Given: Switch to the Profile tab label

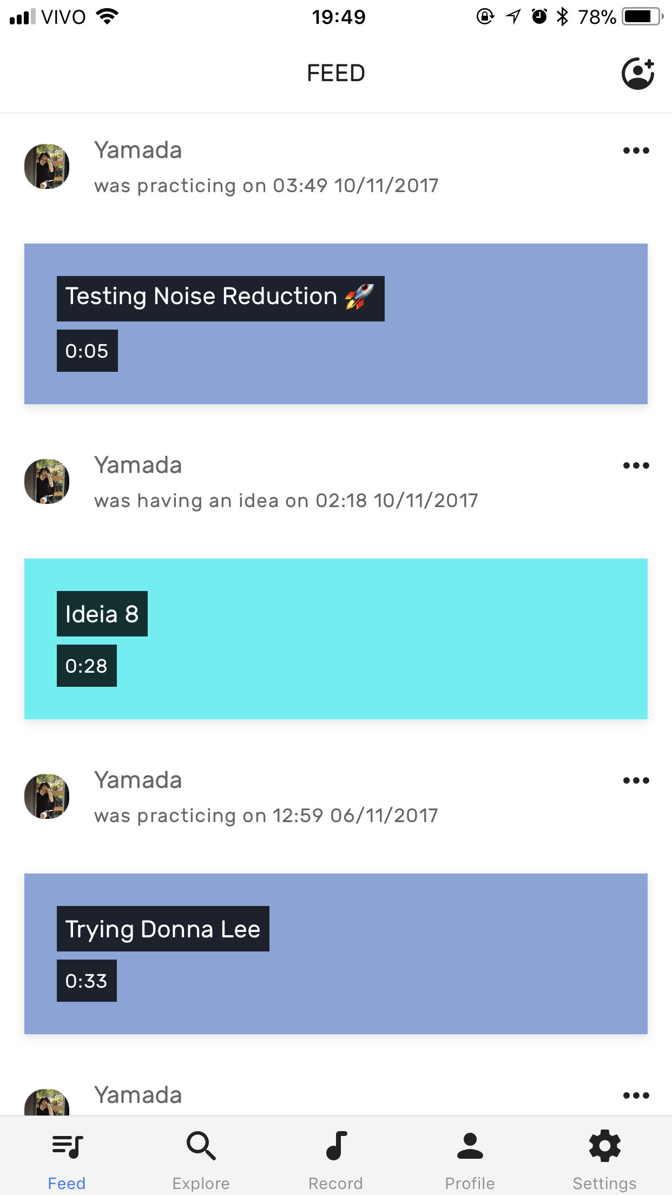Looking at the screenshot, I should [470, 1183].
